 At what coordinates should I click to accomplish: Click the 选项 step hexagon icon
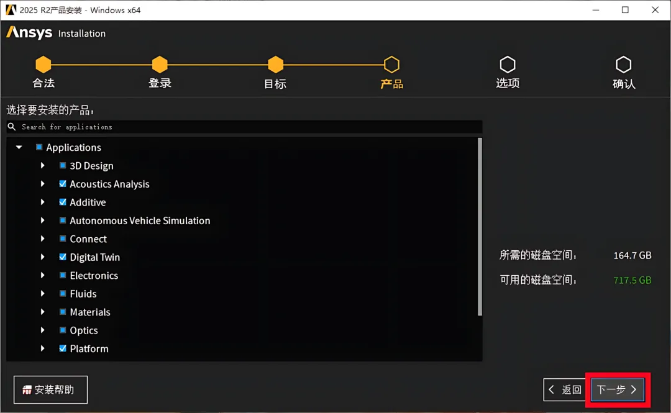[508, 65]
